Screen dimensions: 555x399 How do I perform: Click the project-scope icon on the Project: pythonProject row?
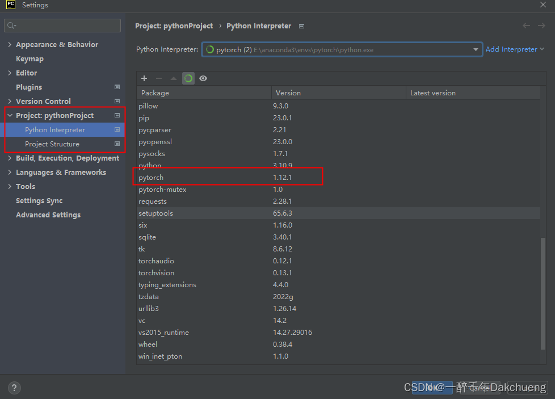click(117, 115)
